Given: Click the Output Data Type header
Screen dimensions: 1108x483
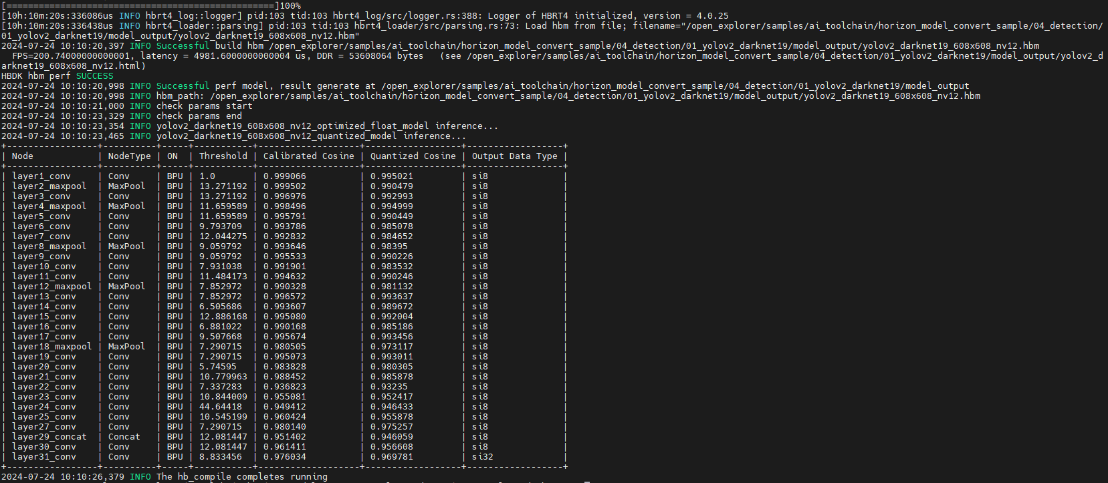Looking at the screenshot, I should 514,156.
